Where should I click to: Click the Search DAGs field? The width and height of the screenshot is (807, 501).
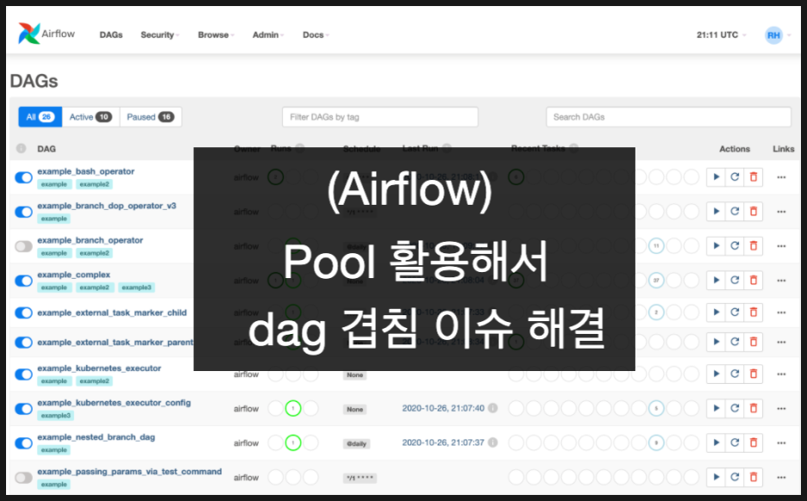668,117
